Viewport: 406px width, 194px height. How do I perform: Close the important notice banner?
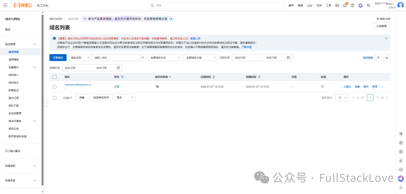[x=386, y=38]
